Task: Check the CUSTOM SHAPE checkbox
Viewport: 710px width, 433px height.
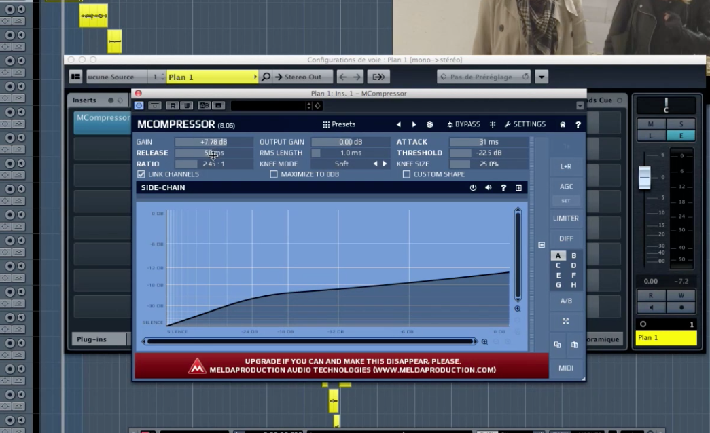Action: 406,174
